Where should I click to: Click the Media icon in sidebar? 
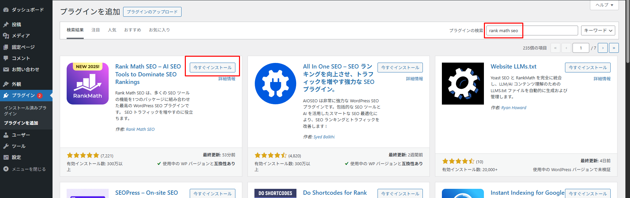point(6,36)
